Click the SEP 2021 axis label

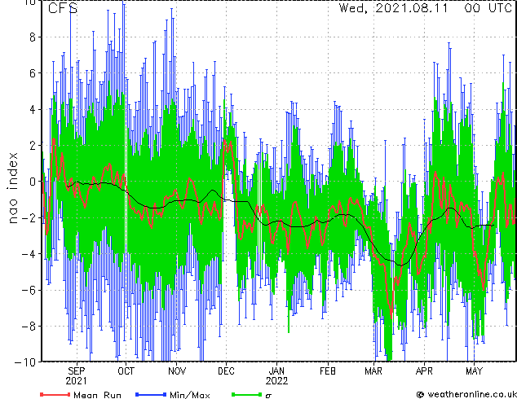coord(77,376)
